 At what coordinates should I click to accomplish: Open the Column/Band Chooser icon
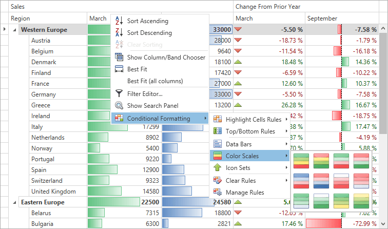[119, 58]
